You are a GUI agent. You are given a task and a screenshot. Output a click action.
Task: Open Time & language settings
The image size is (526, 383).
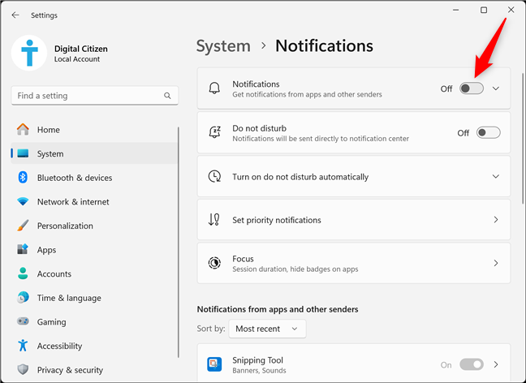pyautogui.click(x=94, y=298)
